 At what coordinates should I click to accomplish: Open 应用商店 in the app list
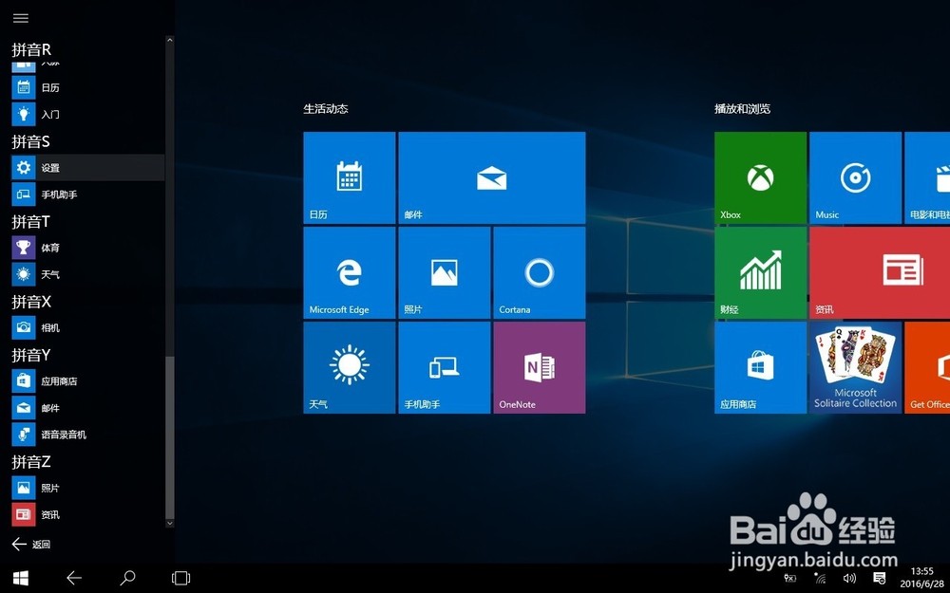coord(87,381)
